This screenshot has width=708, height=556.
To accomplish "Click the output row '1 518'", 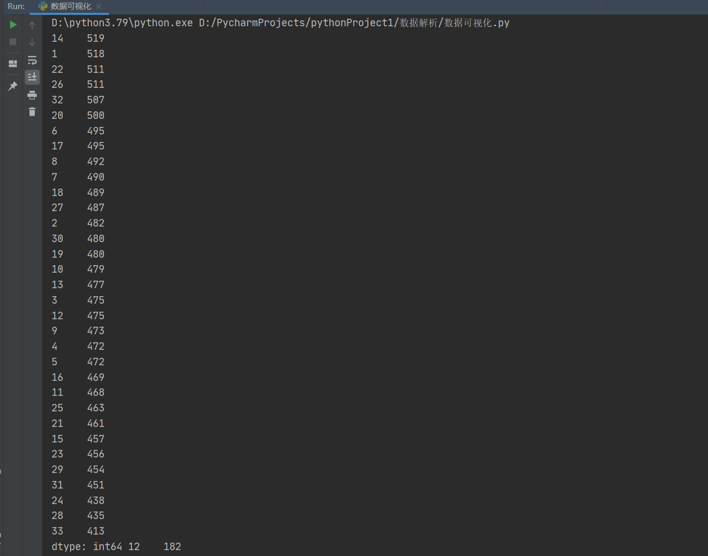I will coord(78,54).
